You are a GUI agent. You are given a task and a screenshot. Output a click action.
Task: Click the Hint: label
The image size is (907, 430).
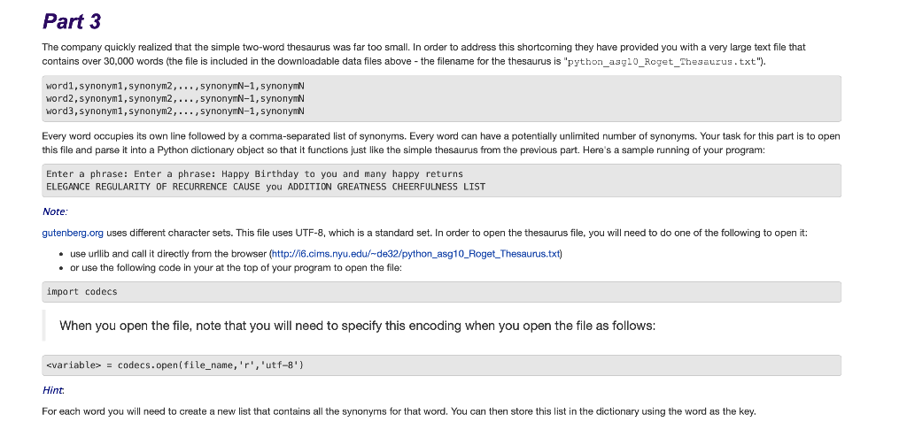click(53, 391)
